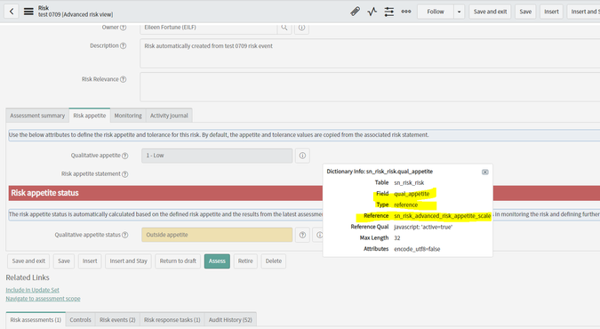Open attachments via the paperclip icon
The image size is (600, 329).
click(x=355, y=12)
